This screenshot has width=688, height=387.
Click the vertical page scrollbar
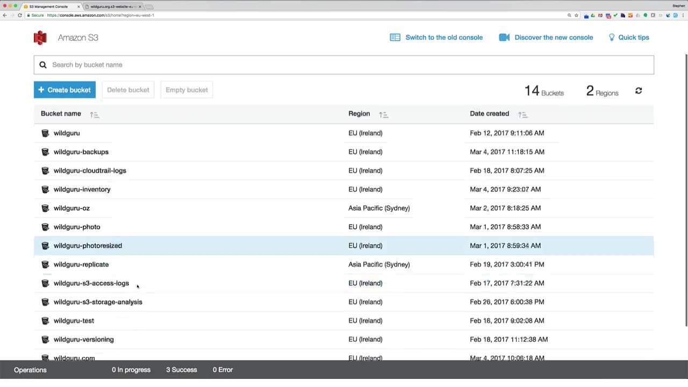(x=686, y=190)
